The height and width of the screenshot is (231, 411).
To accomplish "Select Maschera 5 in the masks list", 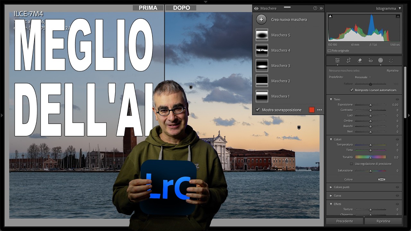I will (288, 35).
